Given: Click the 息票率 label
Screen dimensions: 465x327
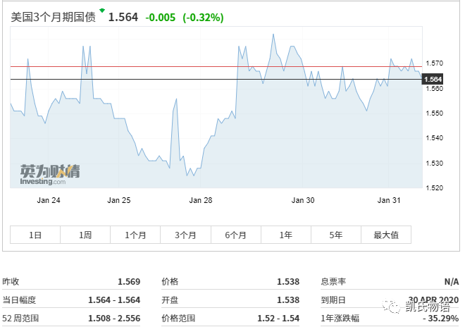Looking at the screenshot, I should (x=333, y=282).
